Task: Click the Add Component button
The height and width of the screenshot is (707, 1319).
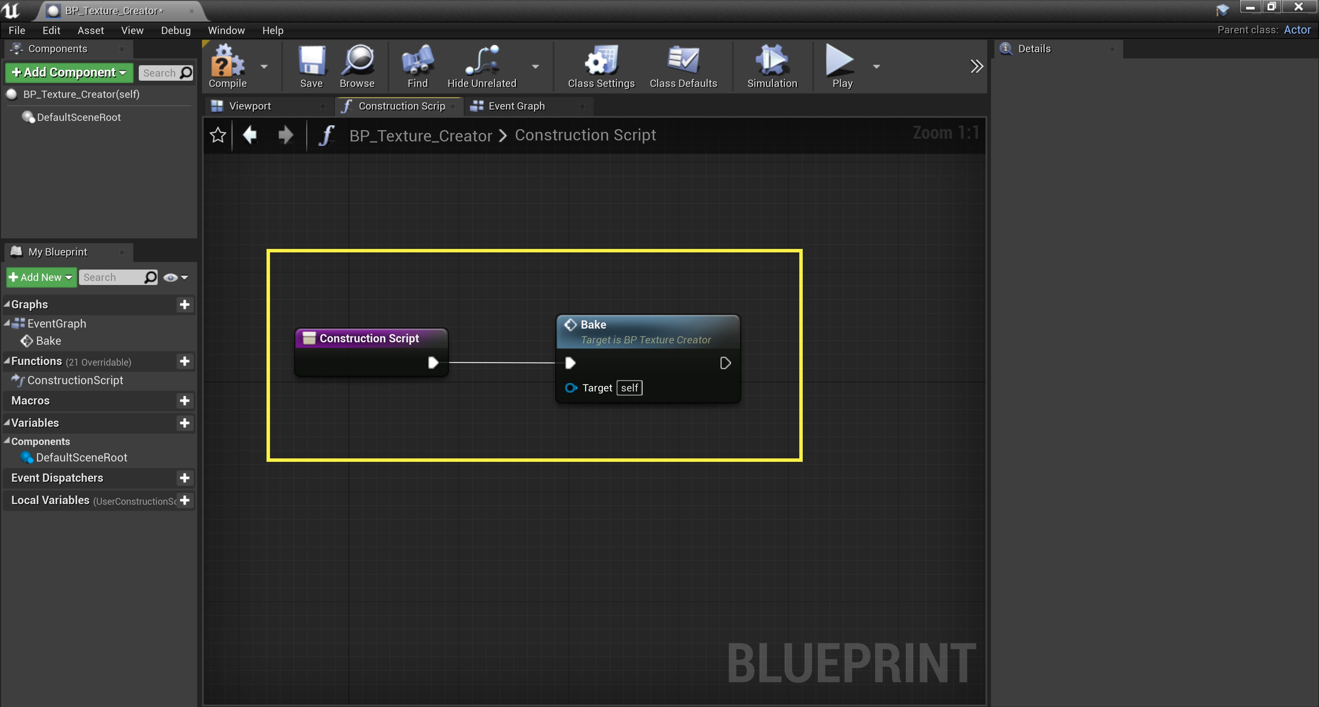Action: (x=69, y=72)
